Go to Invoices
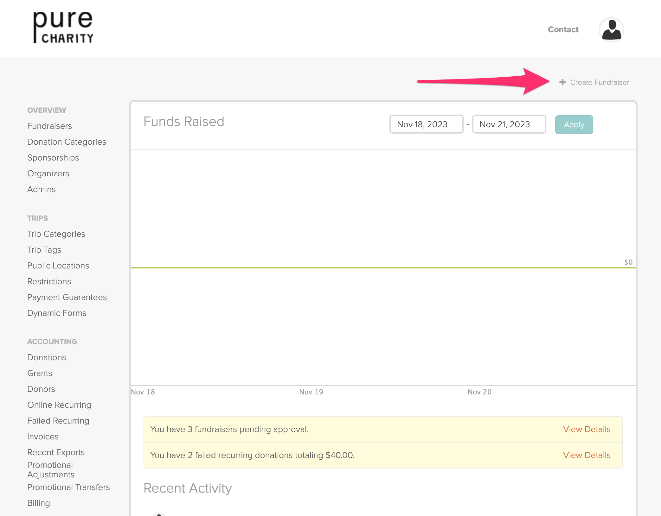This screenshot has width=661, height=516. 43,437
